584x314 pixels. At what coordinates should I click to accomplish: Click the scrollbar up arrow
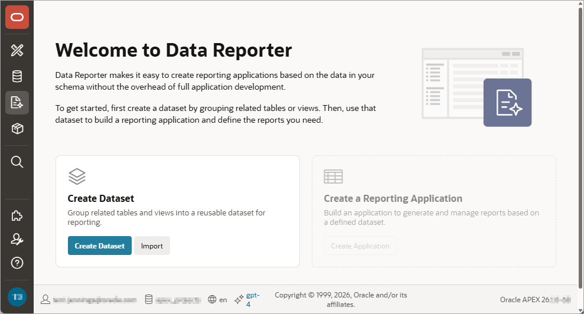[580, 4]
